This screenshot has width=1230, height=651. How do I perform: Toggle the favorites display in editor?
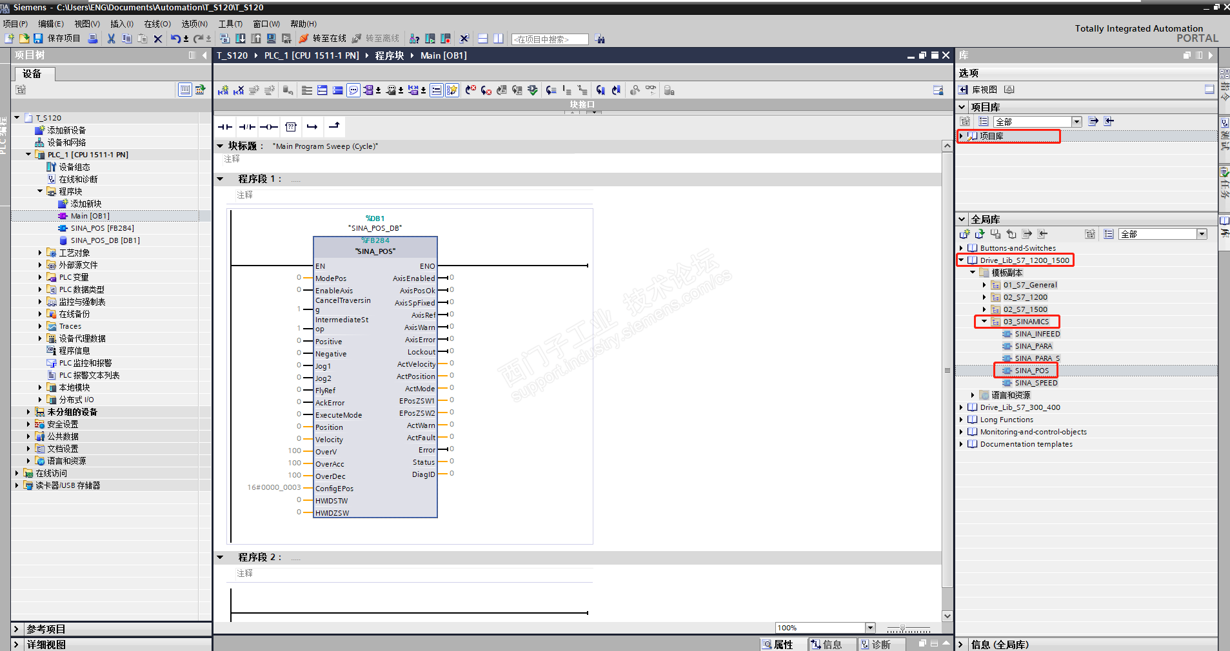(452, 90)
